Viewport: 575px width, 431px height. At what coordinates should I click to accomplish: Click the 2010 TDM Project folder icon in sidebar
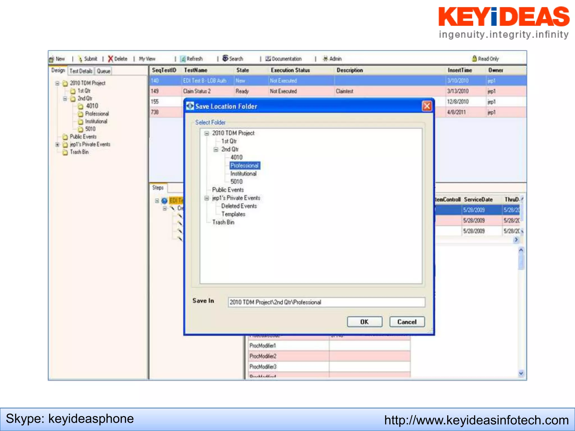pos(65,84)
